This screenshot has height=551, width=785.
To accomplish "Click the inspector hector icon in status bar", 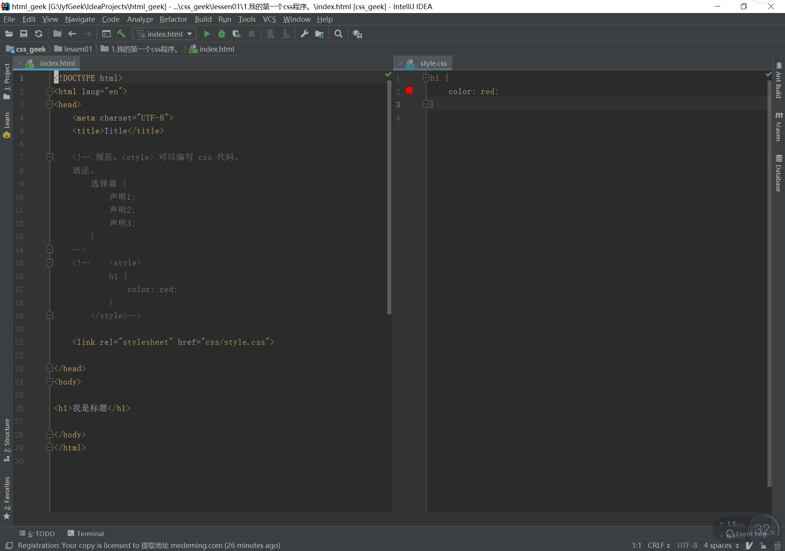I will [x=777, y=545].
